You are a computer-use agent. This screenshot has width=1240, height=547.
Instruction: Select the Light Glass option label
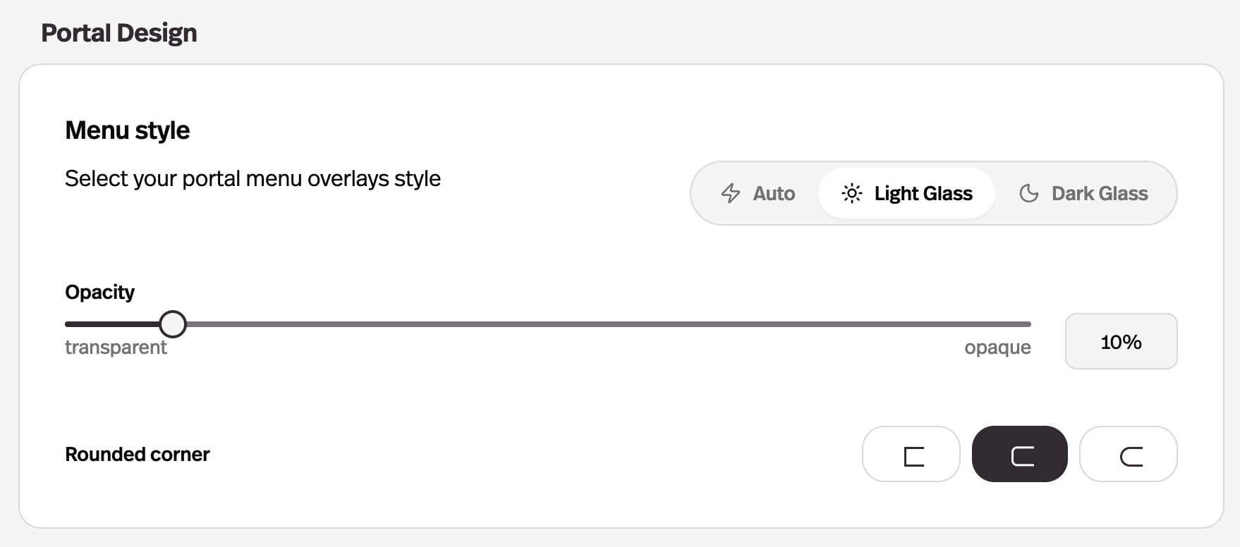click(923, 193)
